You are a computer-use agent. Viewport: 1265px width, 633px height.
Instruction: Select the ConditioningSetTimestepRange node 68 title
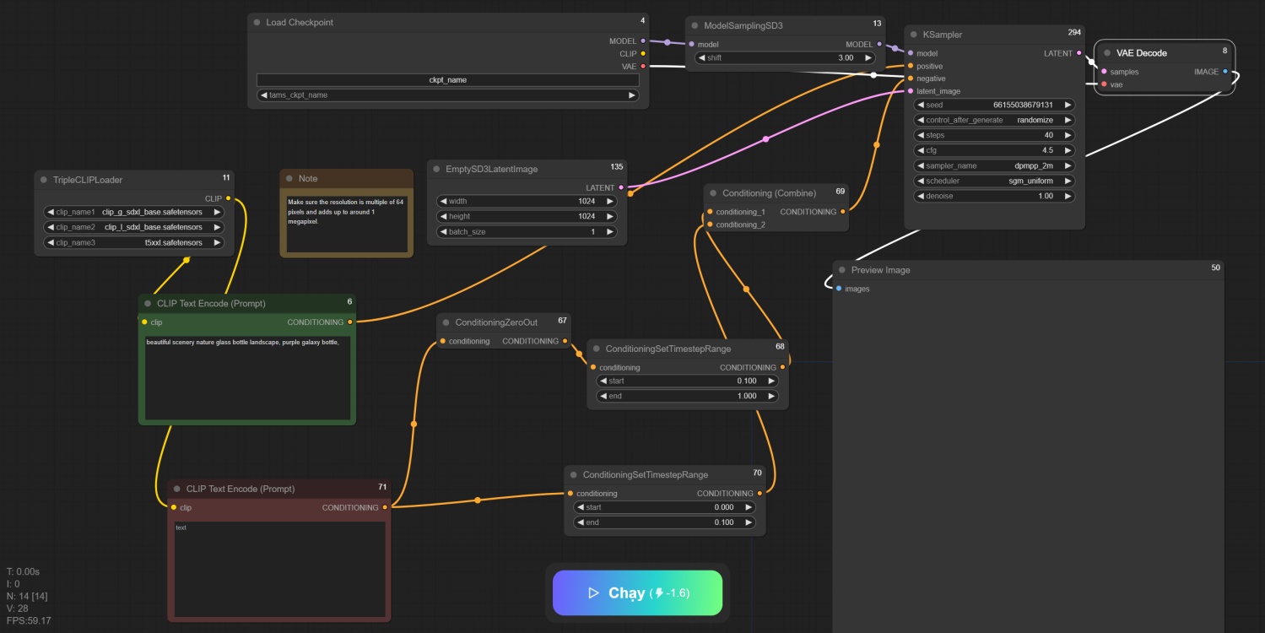click(x=668, y=349)
